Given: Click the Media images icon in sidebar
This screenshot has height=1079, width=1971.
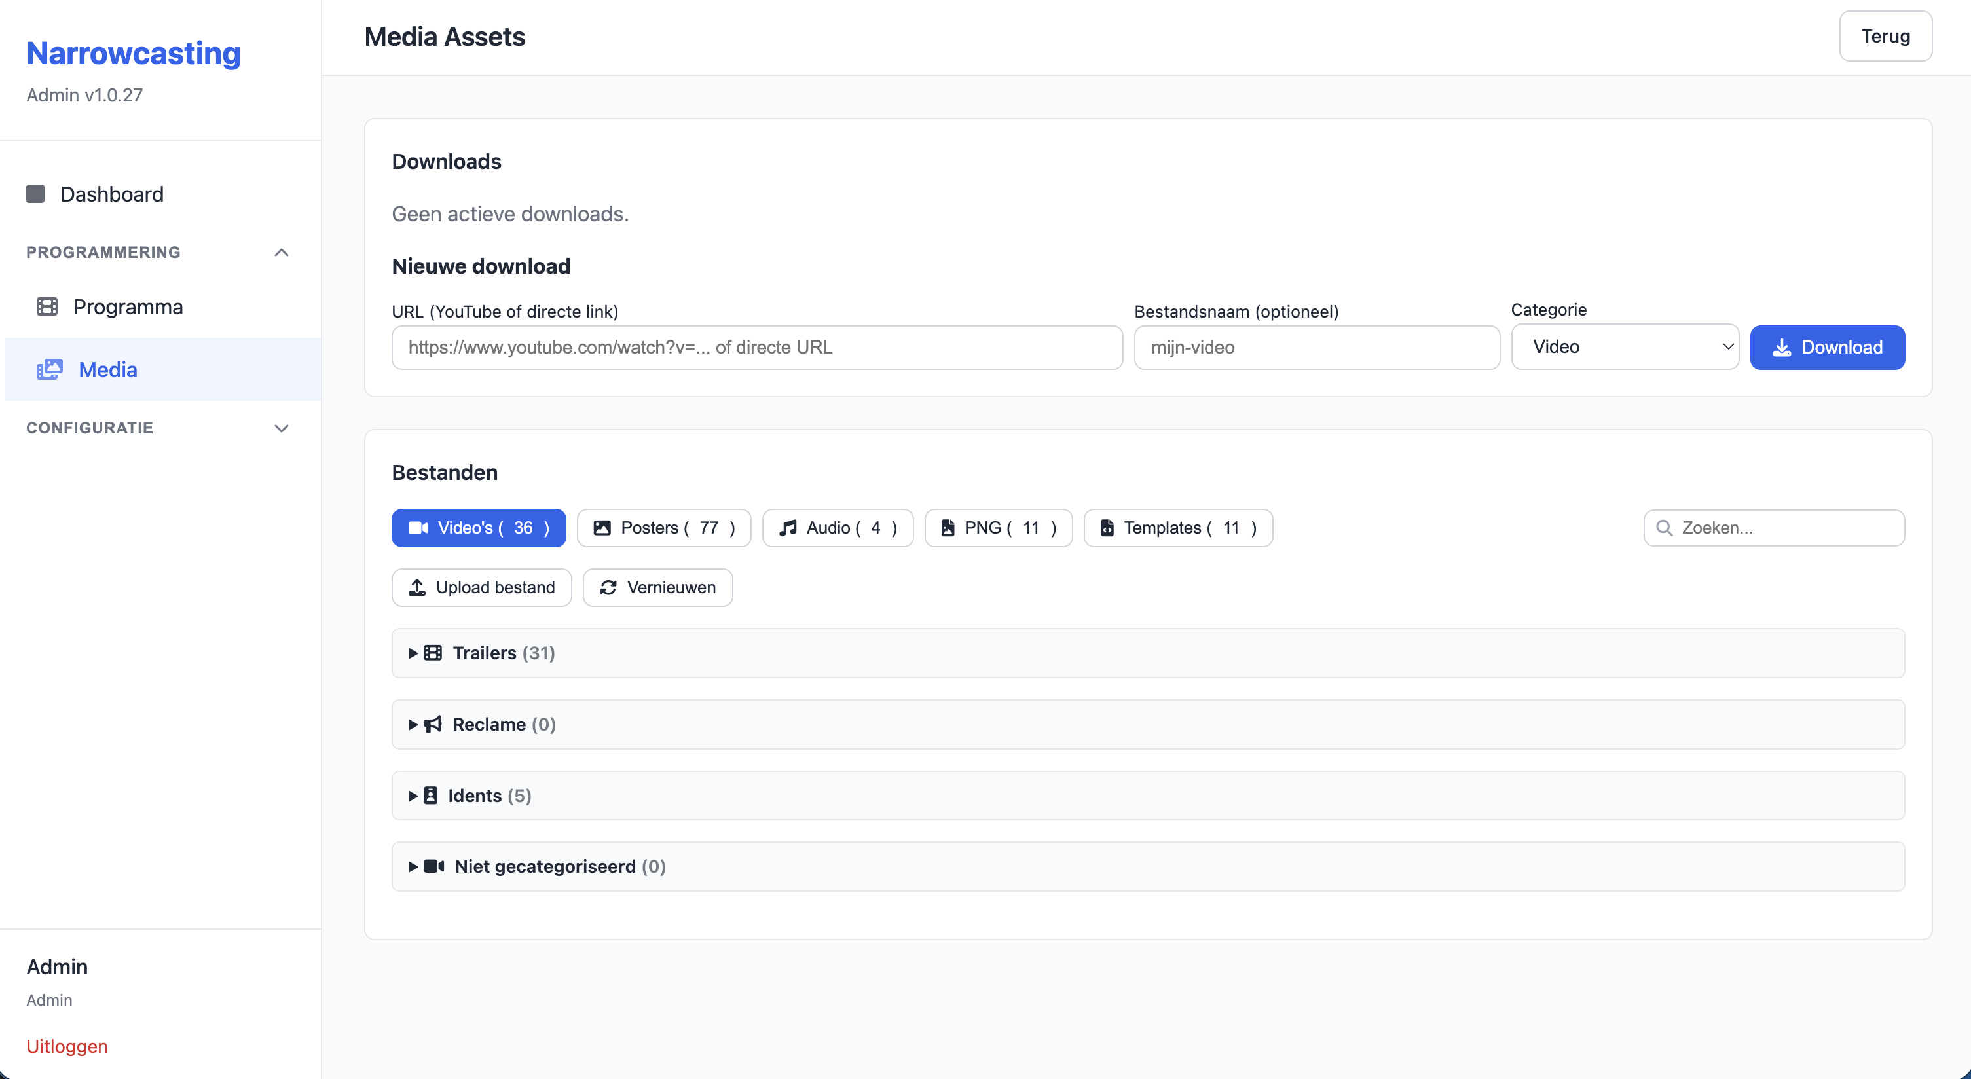Looking at the screenshot, I should tap(50, 370).
